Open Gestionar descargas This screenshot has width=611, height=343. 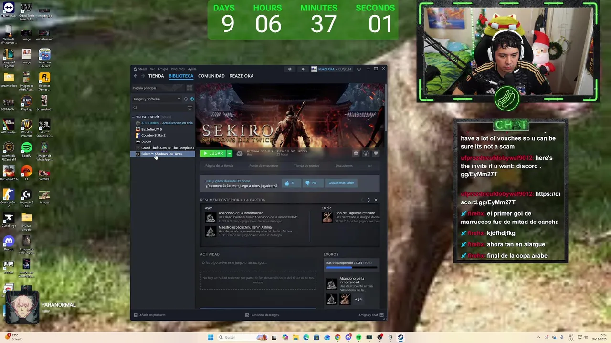(x=262, y=315)
